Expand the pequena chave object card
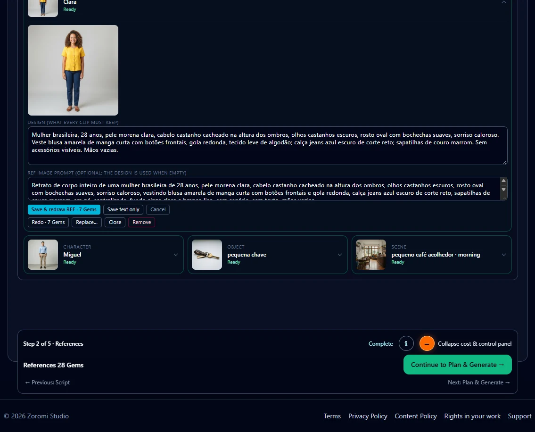 [340, 255]
